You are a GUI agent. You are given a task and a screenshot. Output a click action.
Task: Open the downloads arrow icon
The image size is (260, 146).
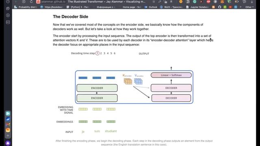tap(252, 2)
